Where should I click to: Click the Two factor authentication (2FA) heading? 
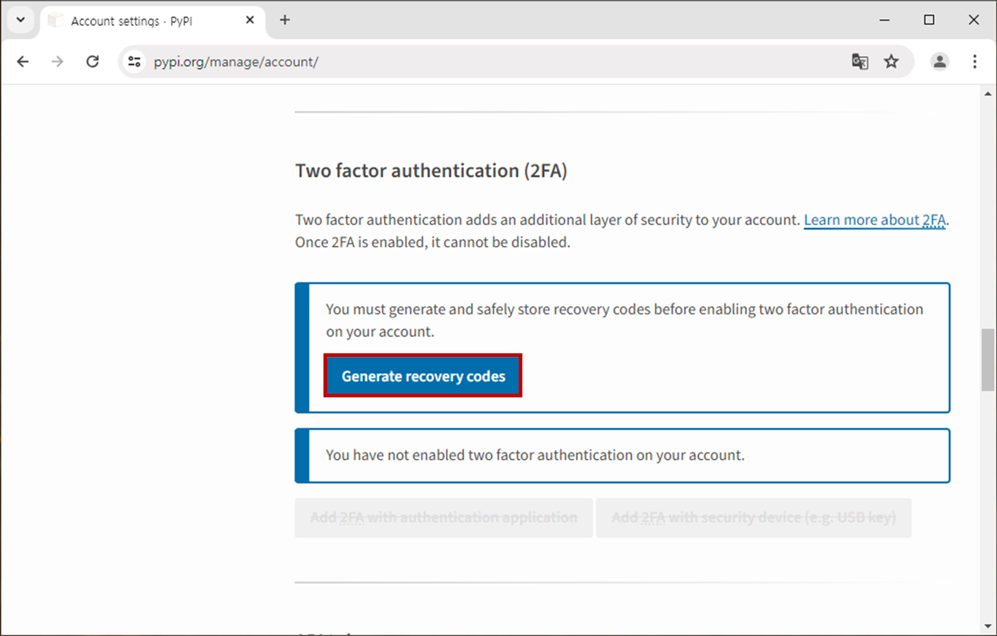[431, 171]
